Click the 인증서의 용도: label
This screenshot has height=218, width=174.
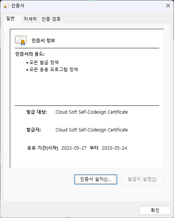(30, 54)
